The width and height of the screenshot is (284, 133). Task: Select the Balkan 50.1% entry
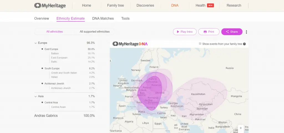(x=73, y=53)
